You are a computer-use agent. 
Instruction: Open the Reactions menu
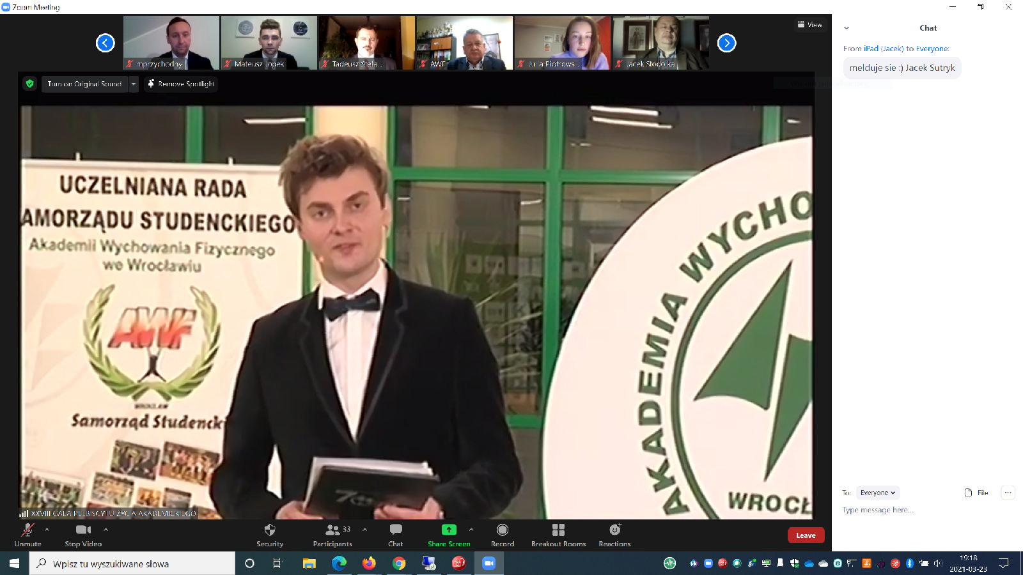pos(614,535)
